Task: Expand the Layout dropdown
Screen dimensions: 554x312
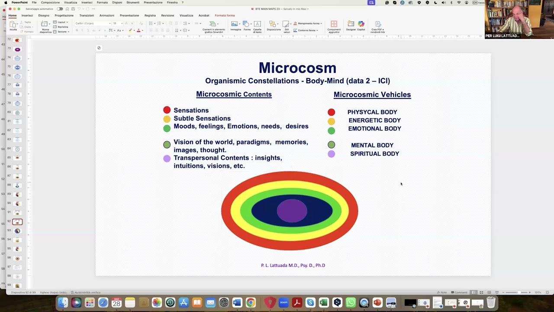Action: (x=60, y=22)
